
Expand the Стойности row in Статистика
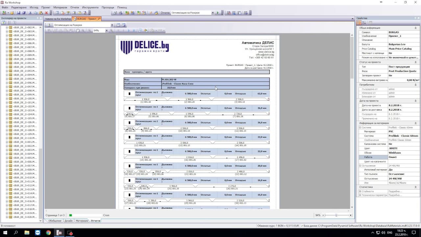(x=360, y=191)
